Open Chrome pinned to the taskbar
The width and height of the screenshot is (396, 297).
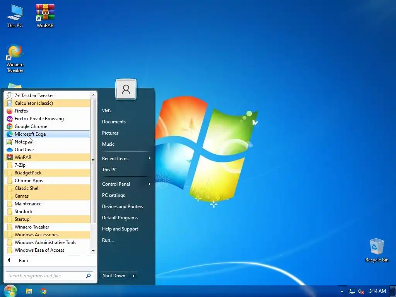pos(43,291)
